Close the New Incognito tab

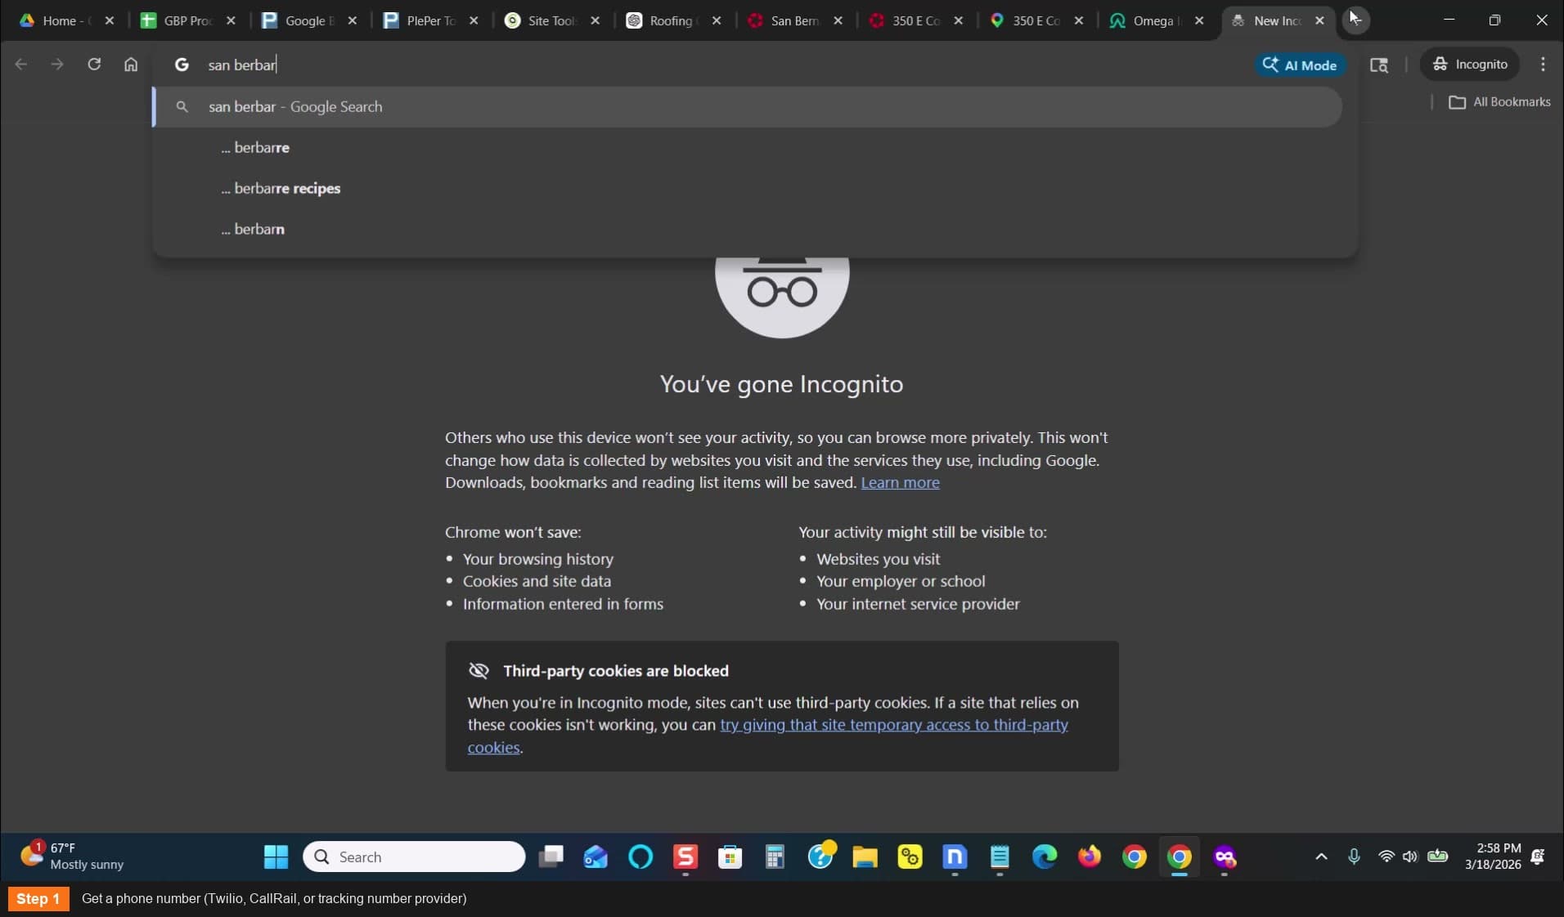click(x=1319, y=20)
